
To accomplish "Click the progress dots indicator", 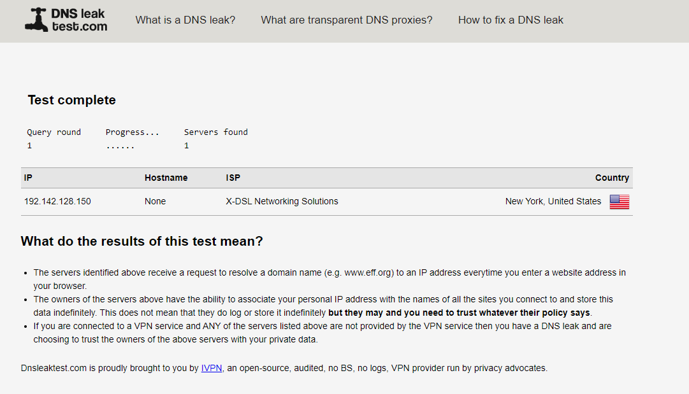I will coord(120,147).
